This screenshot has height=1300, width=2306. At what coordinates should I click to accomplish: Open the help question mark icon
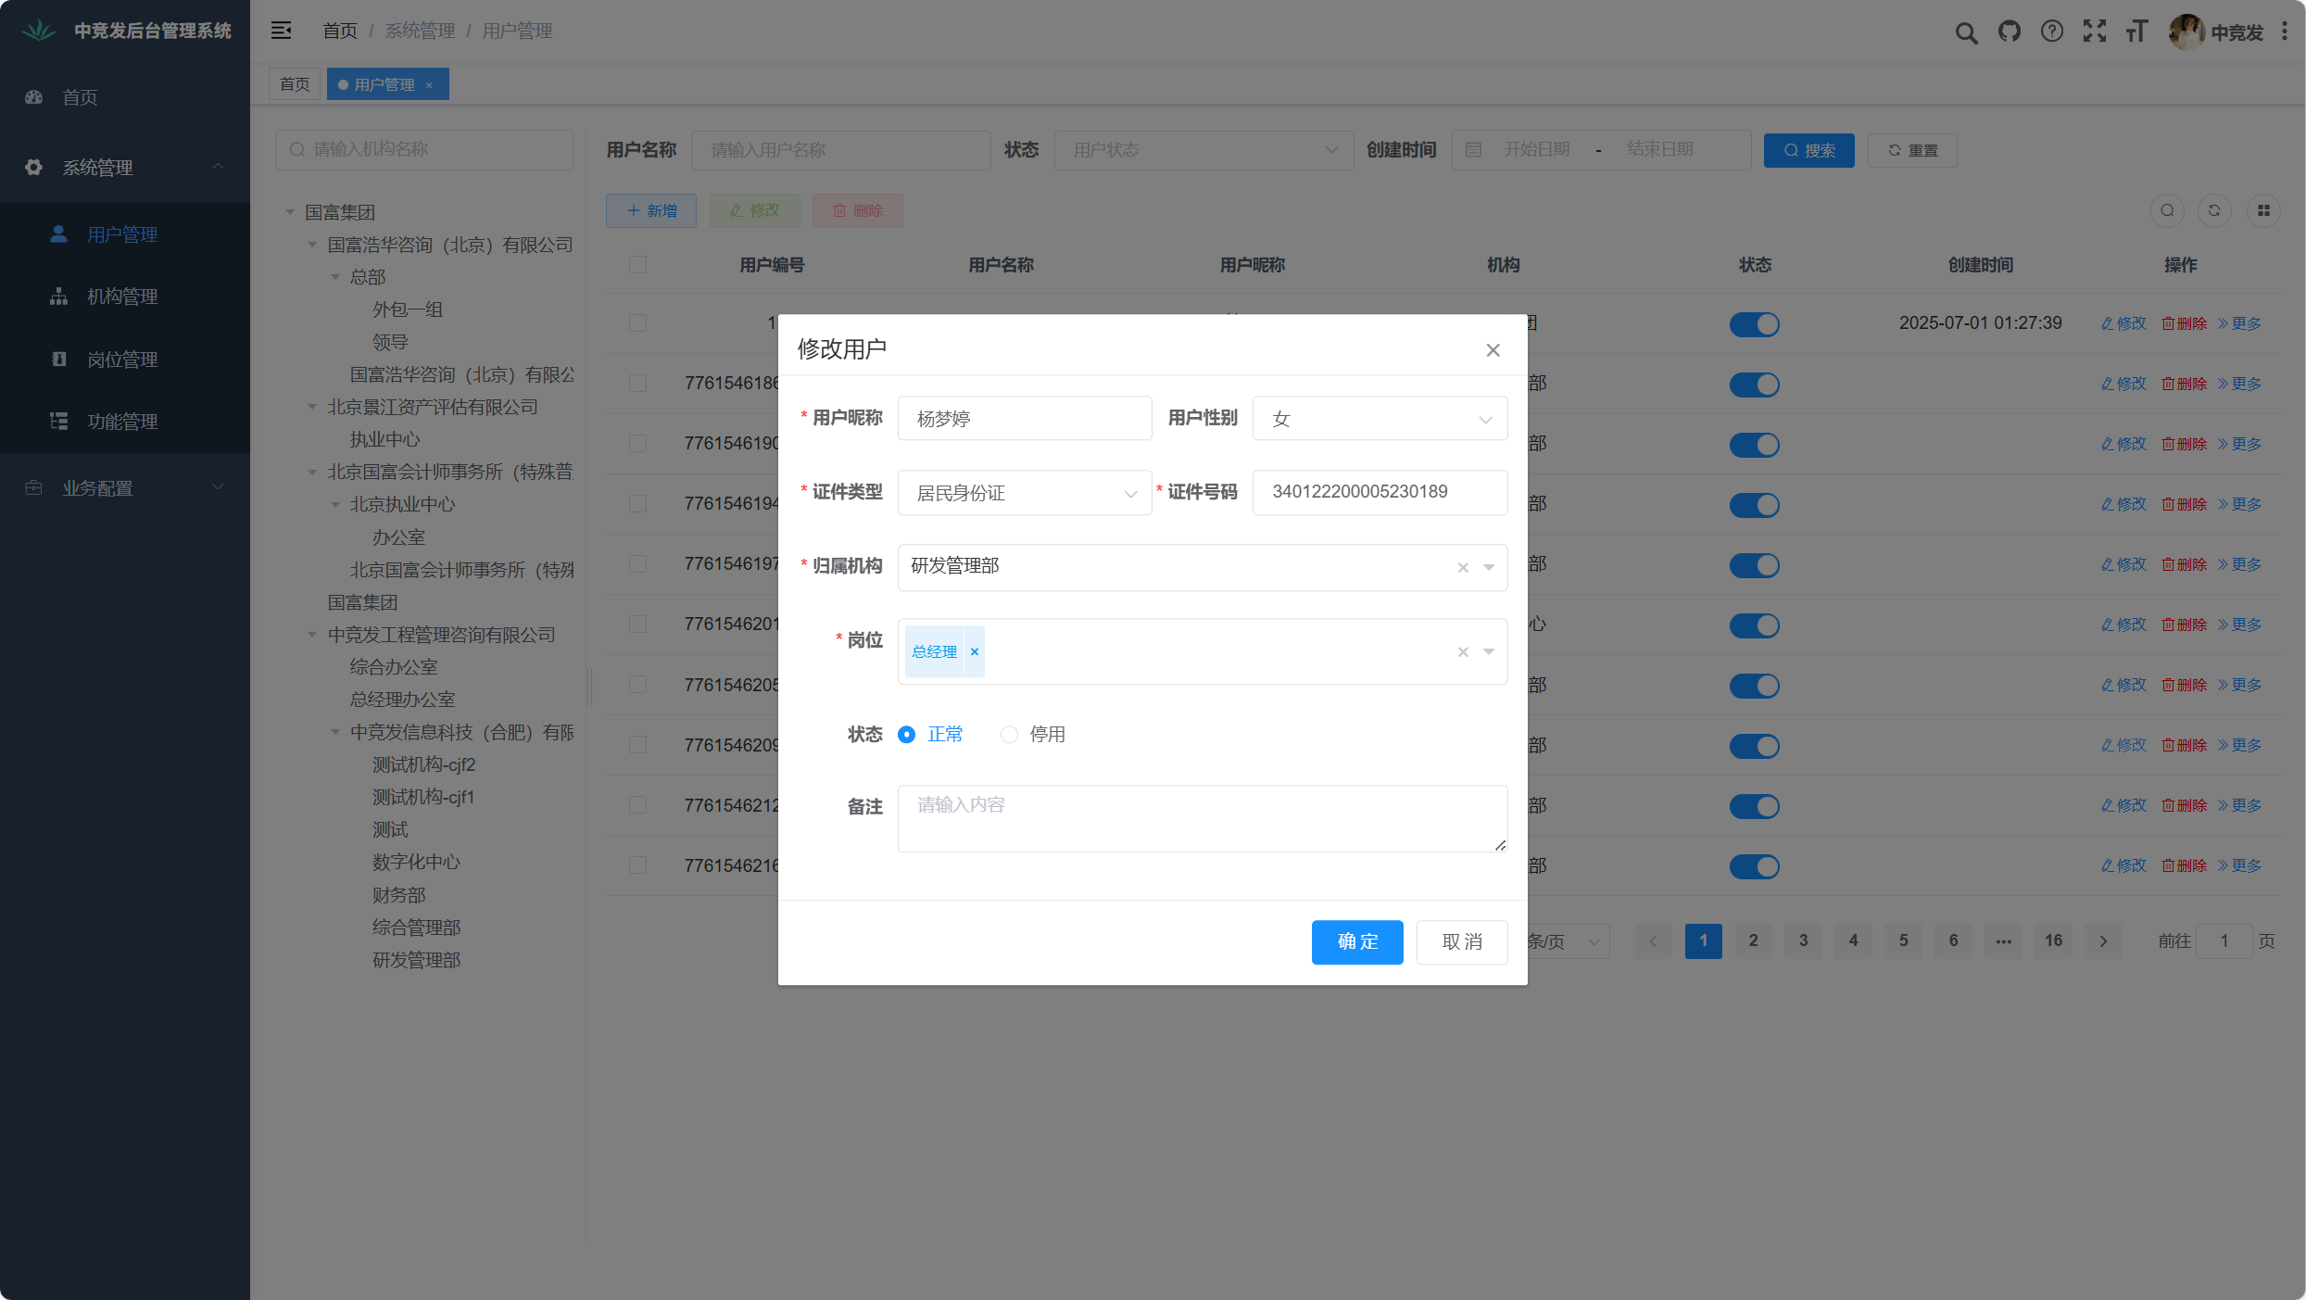2051,32
